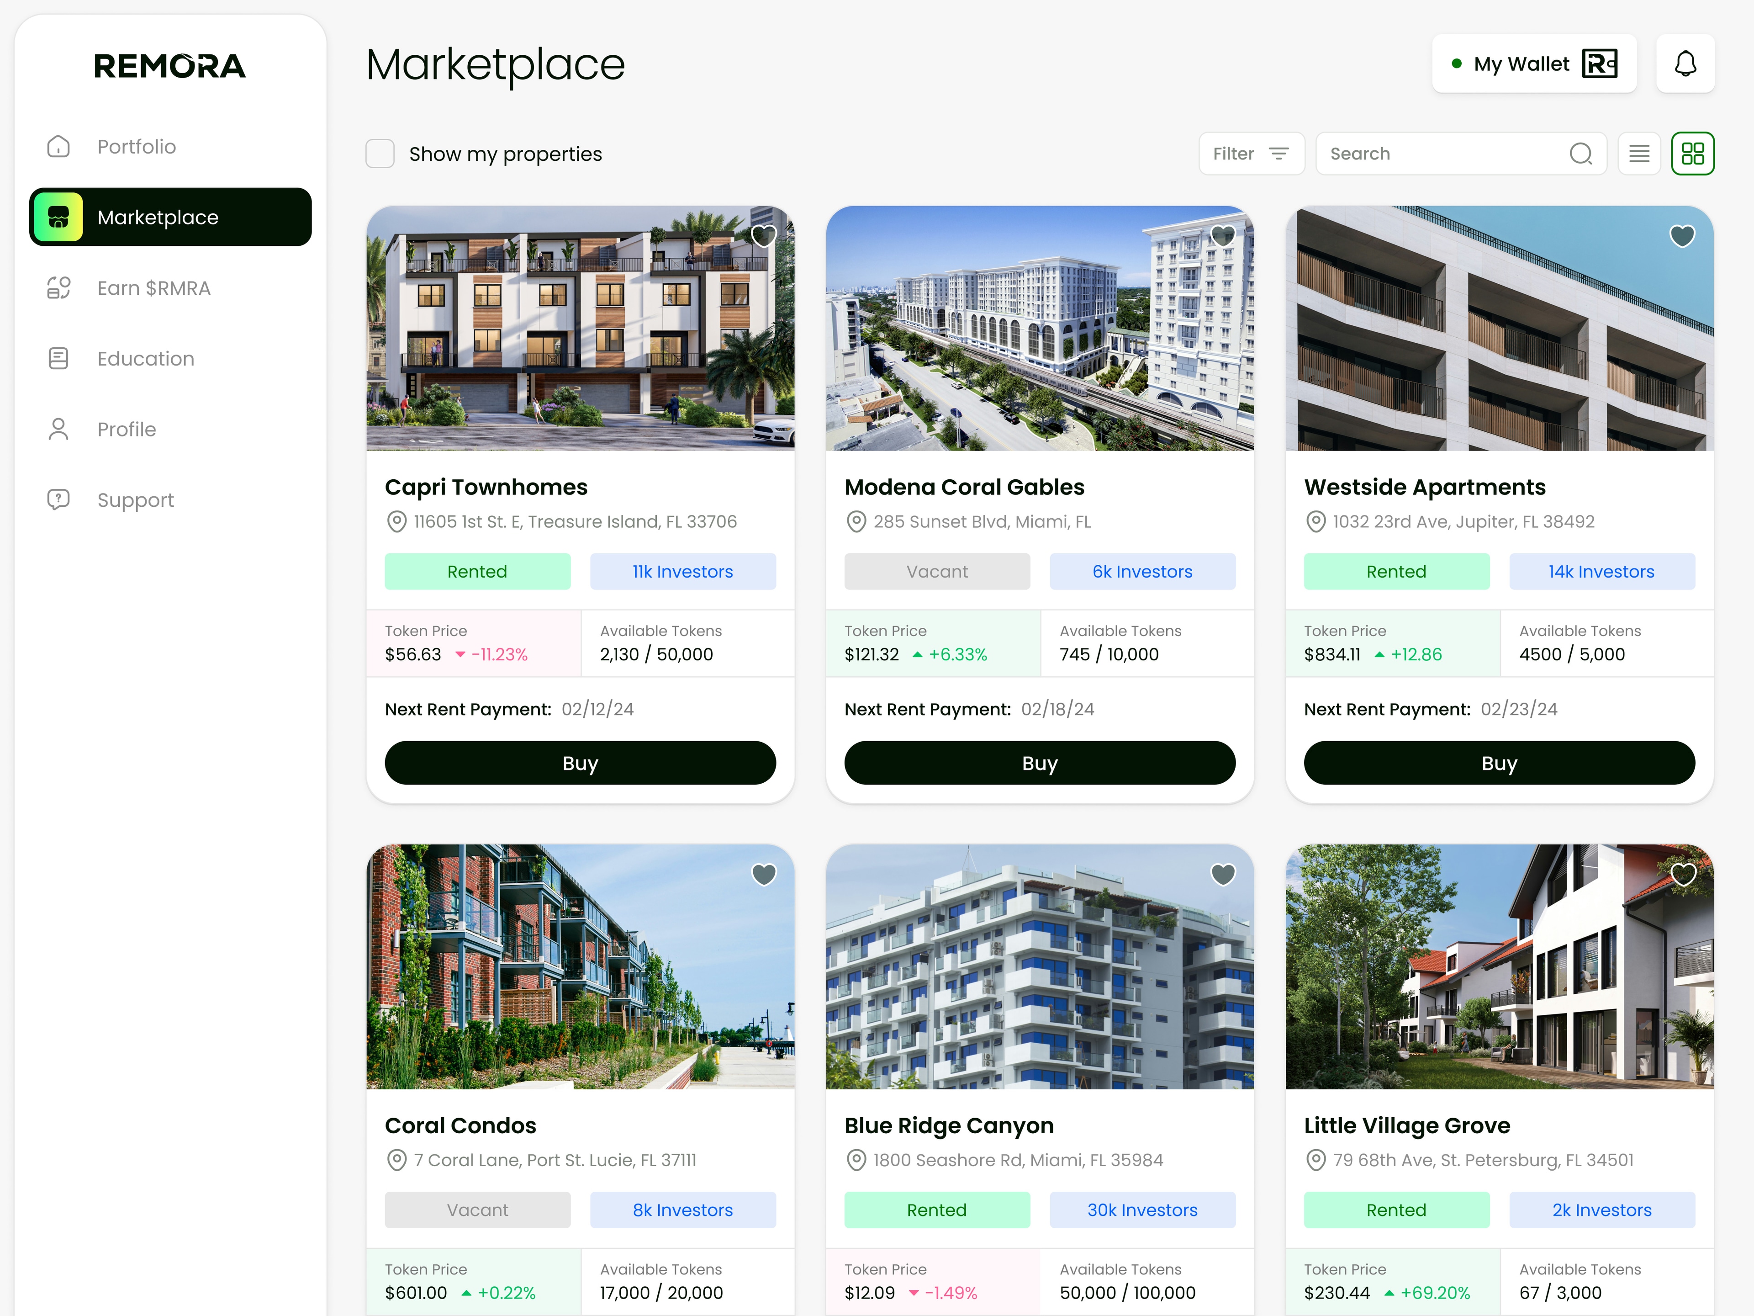Screen dimensions: 1754x1316
Task: Favorite Modena Coral Gables heart icon
Action: click(x=1223, y=236)
